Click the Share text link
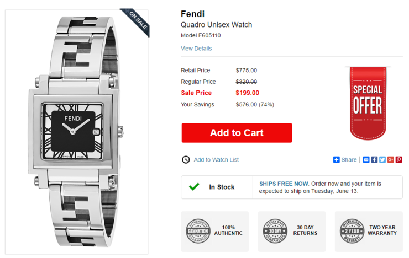 (349, 160)
